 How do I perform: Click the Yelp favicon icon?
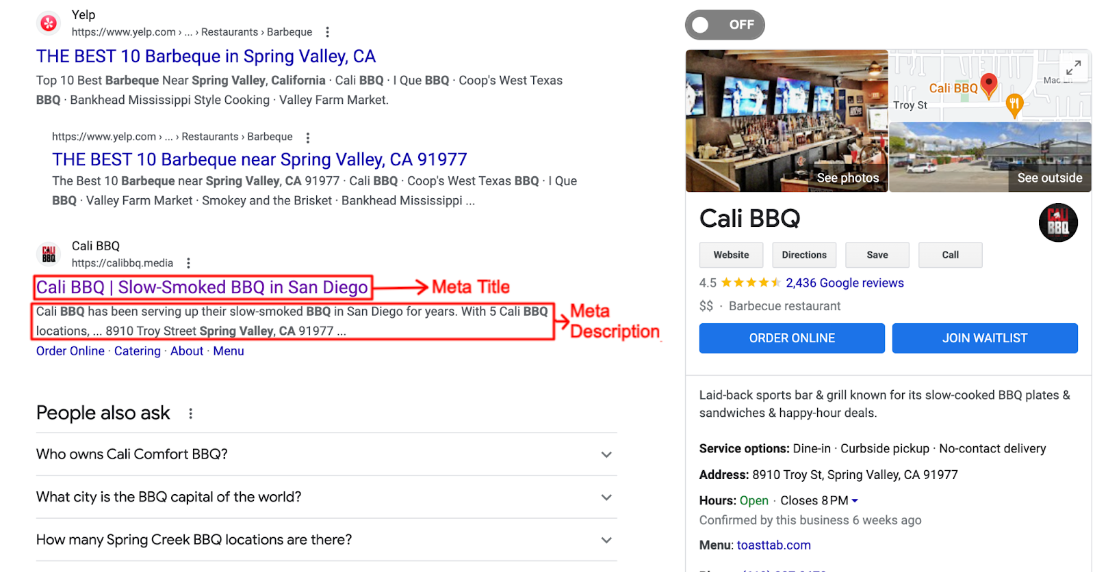[49, 23]
